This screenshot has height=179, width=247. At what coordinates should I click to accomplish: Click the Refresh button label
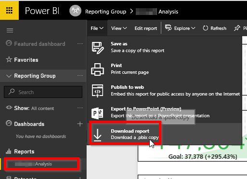218,28
